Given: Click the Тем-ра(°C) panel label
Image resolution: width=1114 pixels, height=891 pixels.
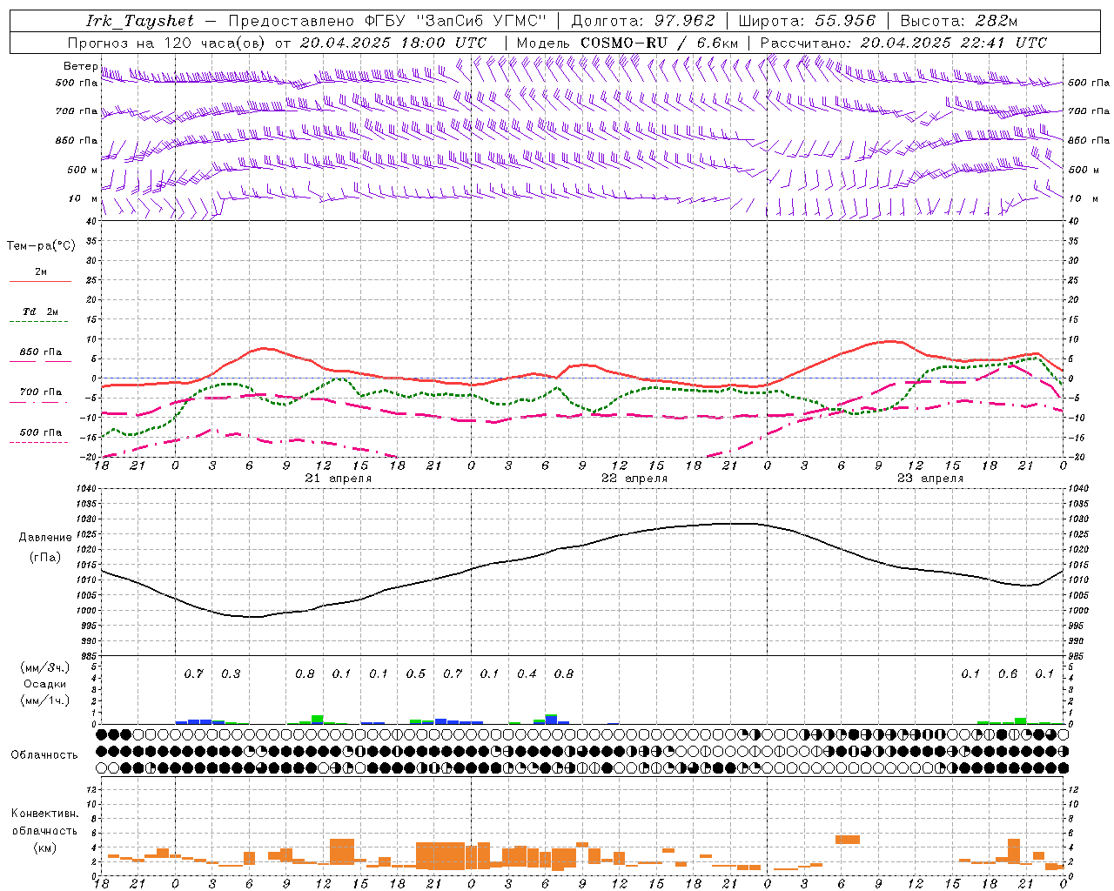Looking at the screenshot, I should pos(41,246).
